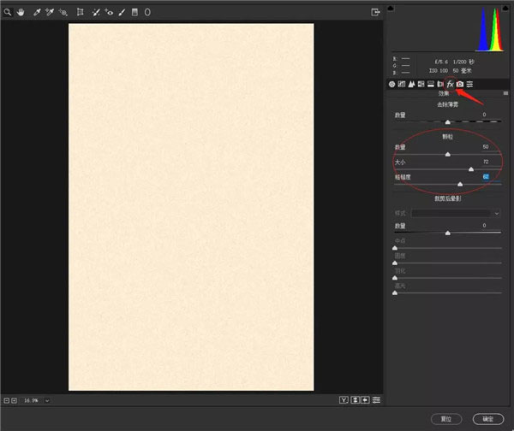The width and height of the screenshot is (514, 431).
Task: Open the preview preferences menu at bottom right
Action: 377,399
